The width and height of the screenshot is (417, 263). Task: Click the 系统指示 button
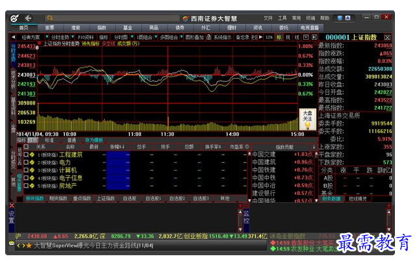click(x=223, y=37)
